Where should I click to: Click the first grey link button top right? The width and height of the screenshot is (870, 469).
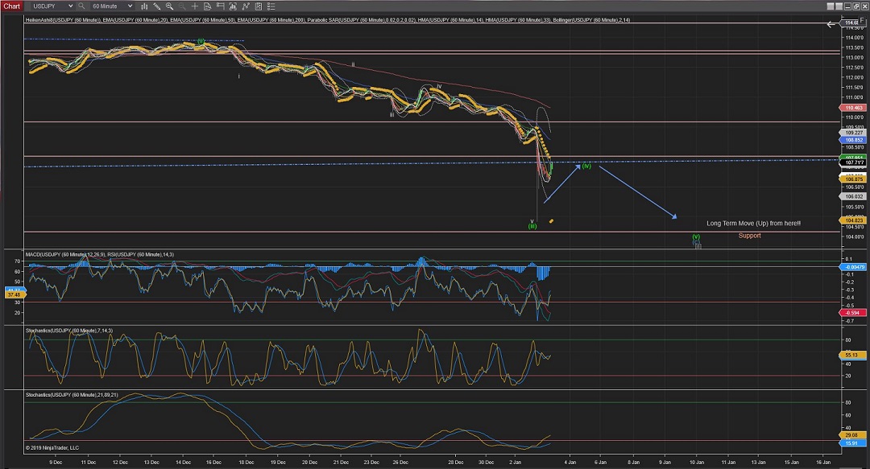(x=831, y=6)
